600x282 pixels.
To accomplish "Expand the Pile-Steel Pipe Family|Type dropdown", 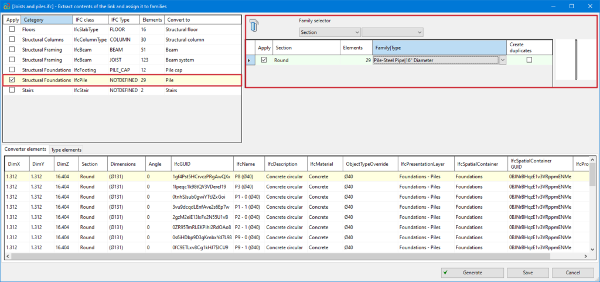I will [x=503, y=60].
